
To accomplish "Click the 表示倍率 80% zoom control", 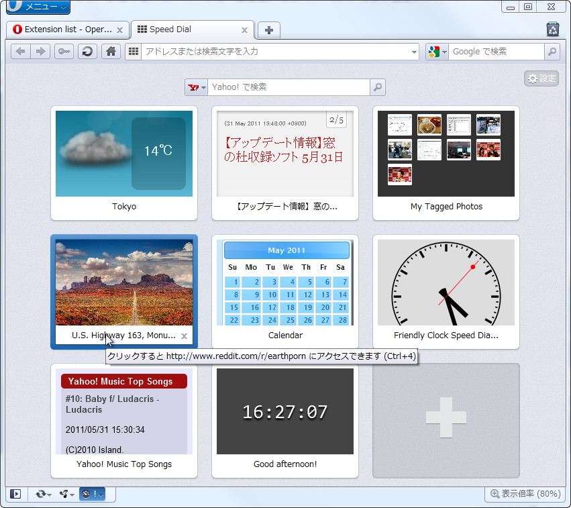I will click(526, 494).
